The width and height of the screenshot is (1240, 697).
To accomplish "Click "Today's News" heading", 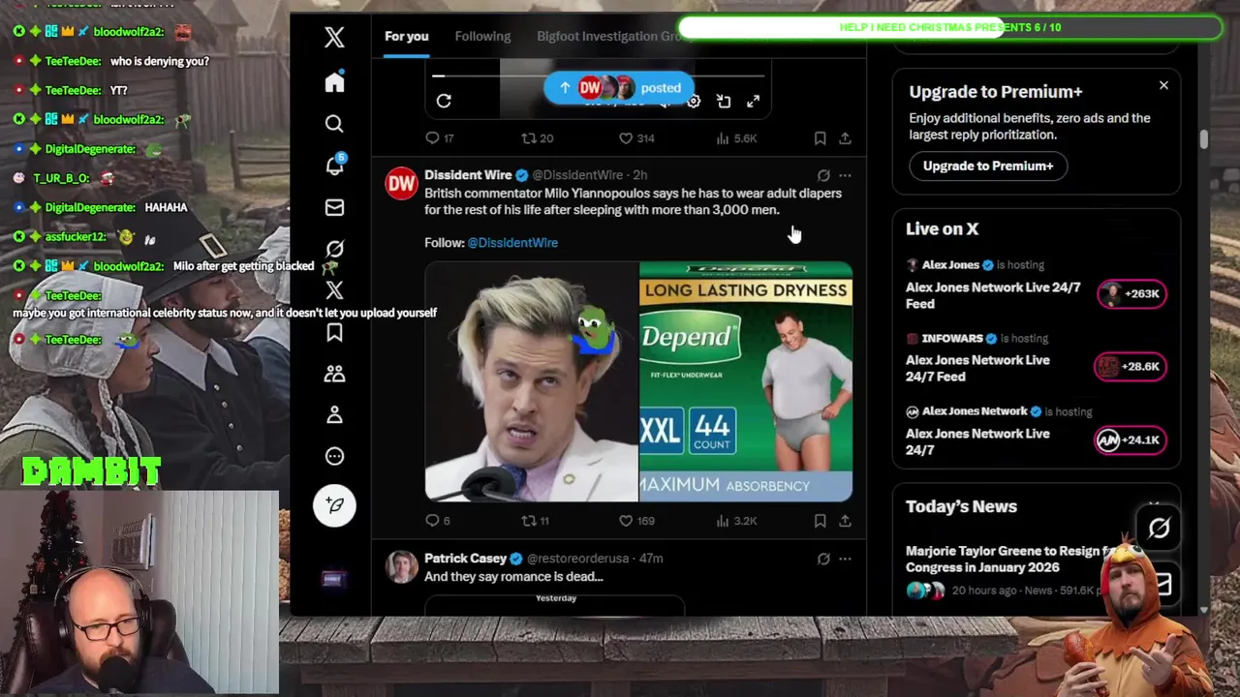I will 961,506.
